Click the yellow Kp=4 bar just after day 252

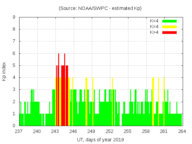pyautogui.click(x=112, y=102)
